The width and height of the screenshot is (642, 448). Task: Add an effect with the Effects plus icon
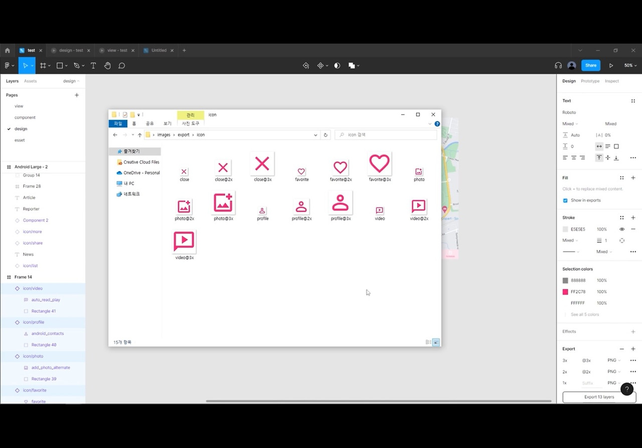633,332
